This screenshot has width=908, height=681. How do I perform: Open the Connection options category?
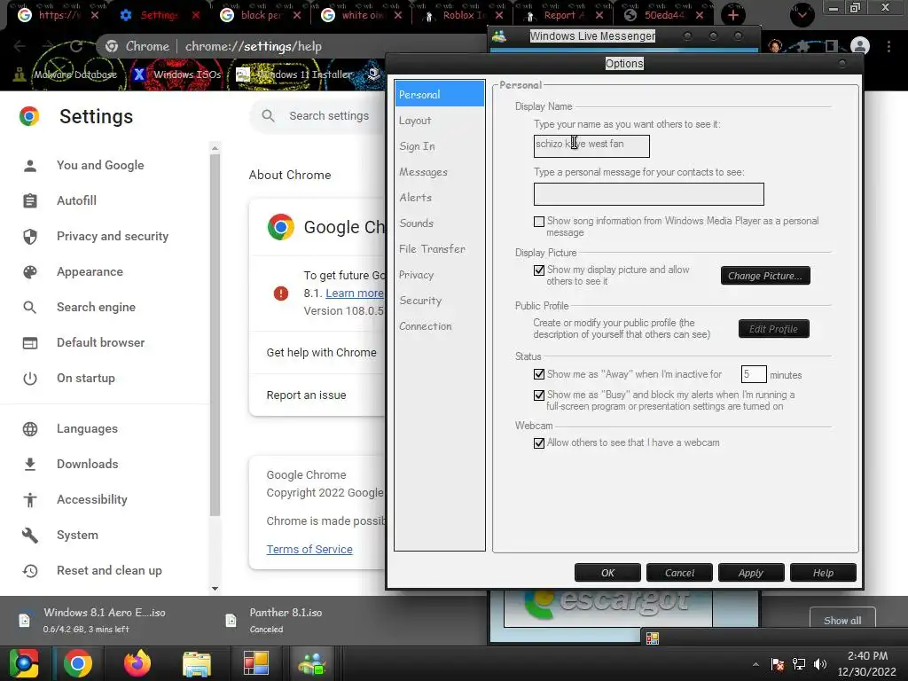pyautogui.click(x=439, y=326)
